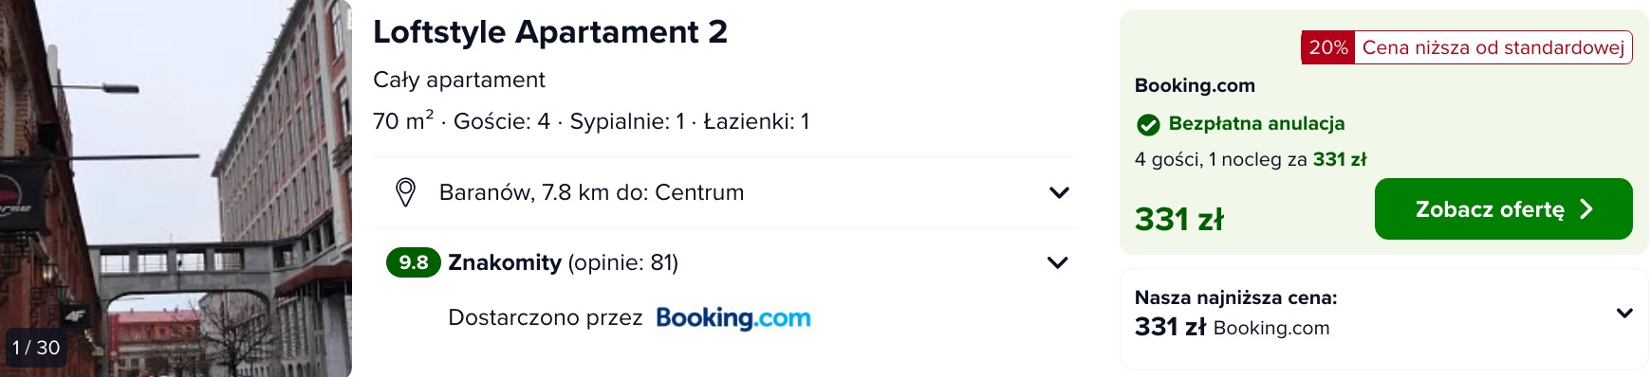Click the Bezpłatna anulacja text

point(1256,123)
